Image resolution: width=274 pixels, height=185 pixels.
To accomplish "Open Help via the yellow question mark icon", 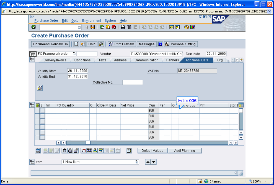I will click(187, 27).
